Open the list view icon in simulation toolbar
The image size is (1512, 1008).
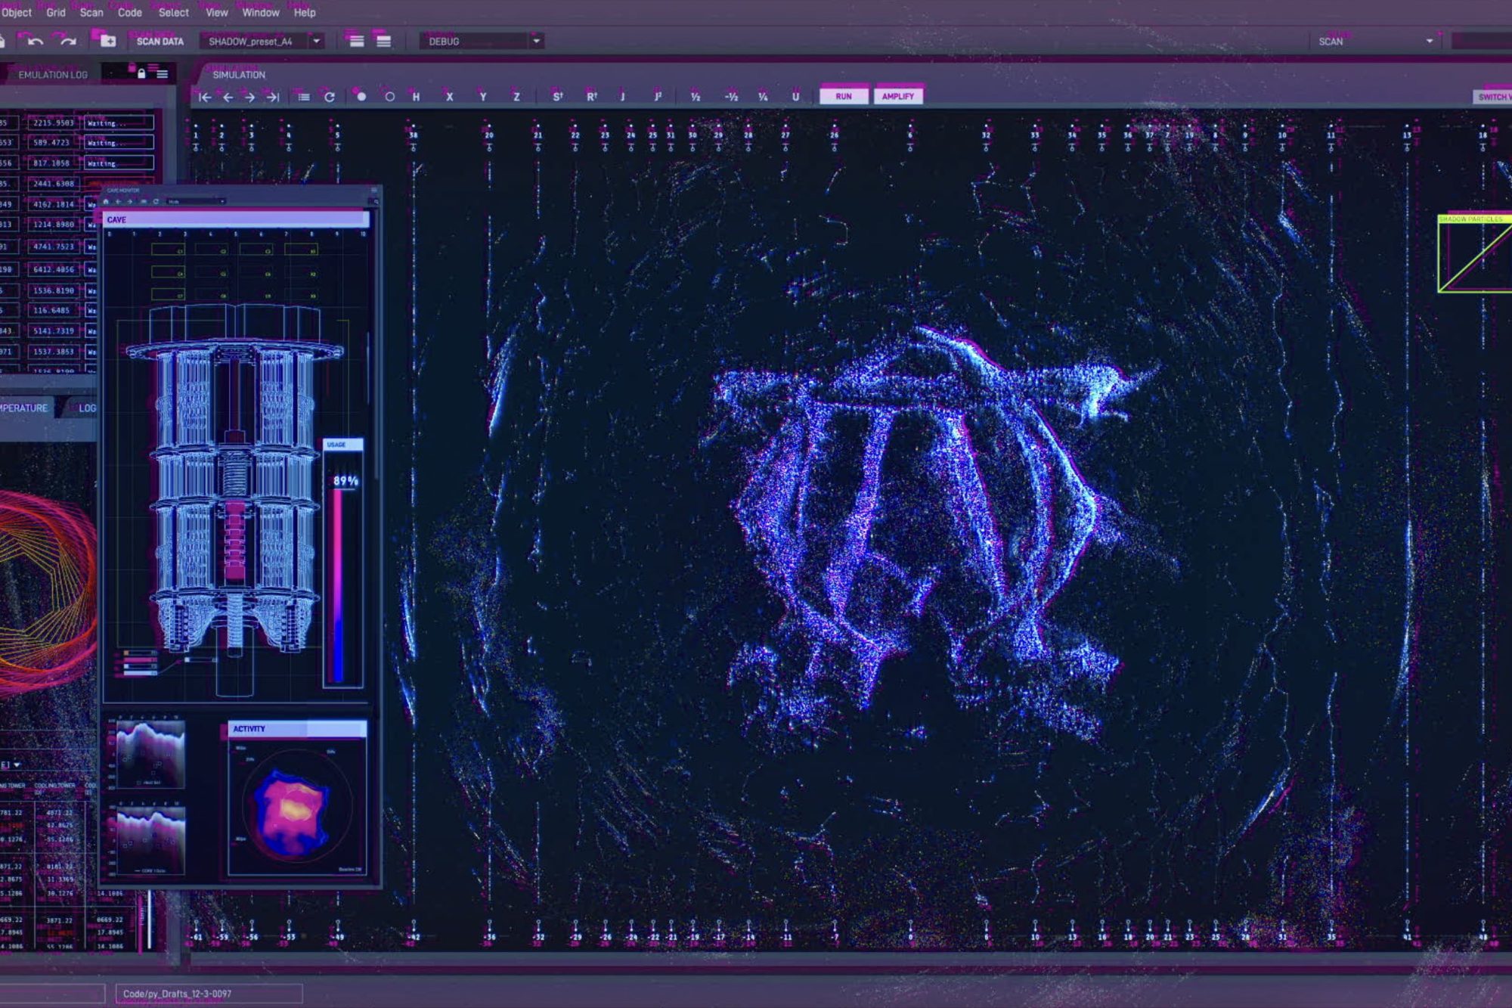click(x=304, y=97)
